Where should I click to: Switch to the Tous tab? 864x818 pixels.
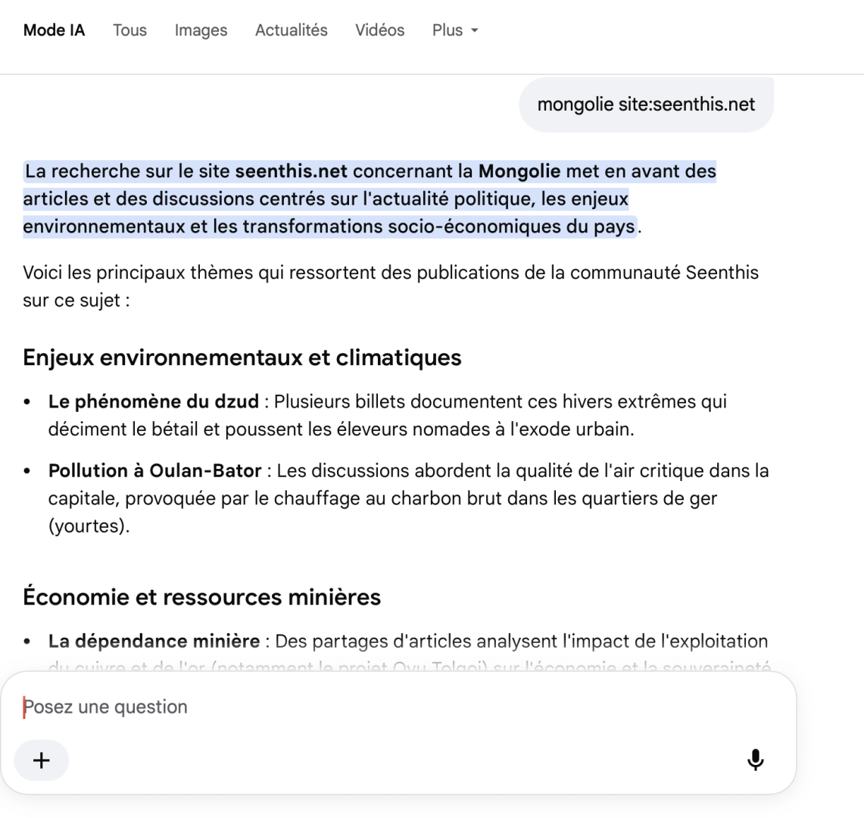130,30
